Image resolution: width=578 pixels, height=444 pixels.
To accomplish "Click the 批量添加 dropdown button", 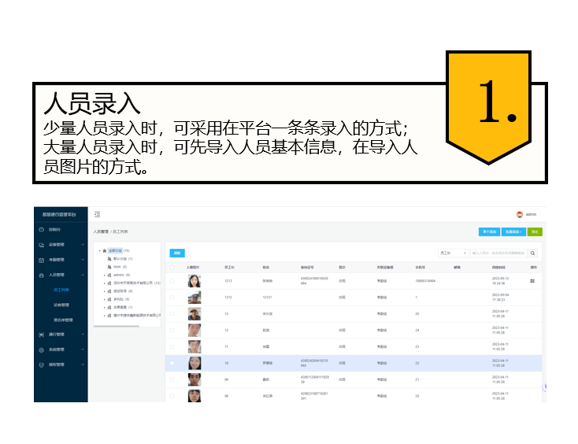I will pos(513,231).
